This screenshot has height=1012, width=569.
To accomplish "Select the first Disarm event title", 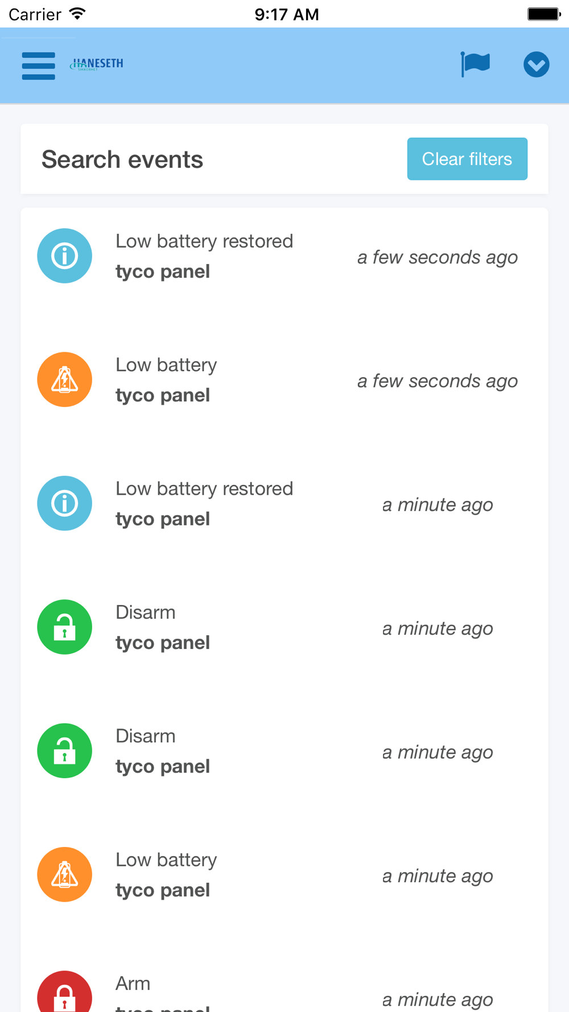I will (146, 612).
